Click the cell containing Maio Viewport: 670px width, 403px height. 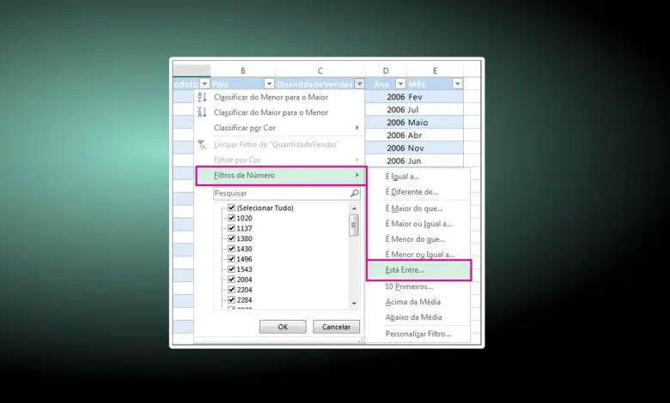tap(435, 123)
